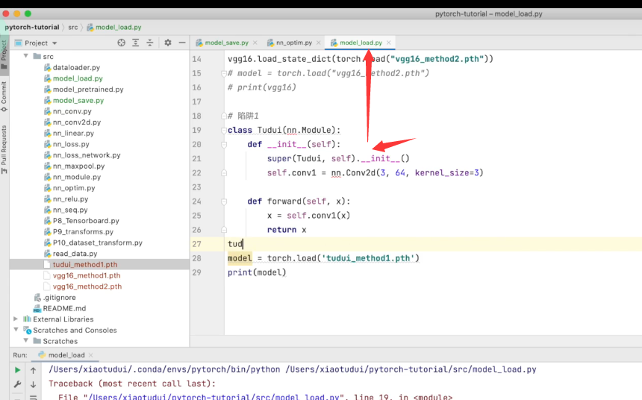Screen dimensions: 642x400
Task: Select .gitignore file
Action: [59, 297]
